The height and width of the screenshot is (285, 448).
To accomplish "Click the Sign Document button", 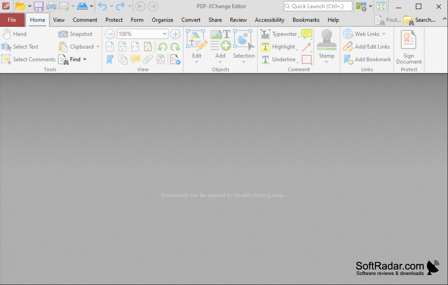I will coord(409,47).
